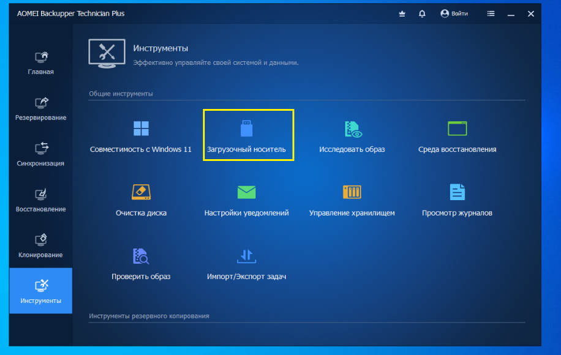Click the Исследовать образ label
This screenshot has width=561, height=355.
click(352, 149)
